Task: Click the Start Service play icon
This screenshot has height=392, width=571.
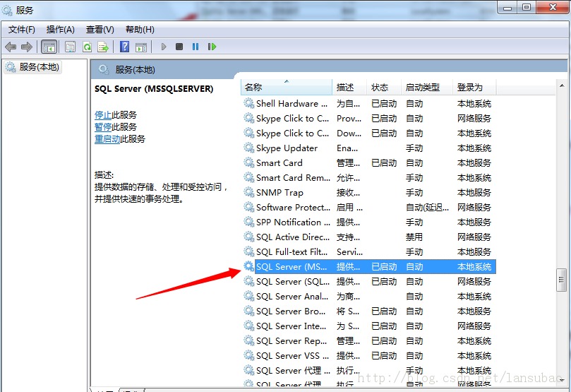Action: (164, 47)
